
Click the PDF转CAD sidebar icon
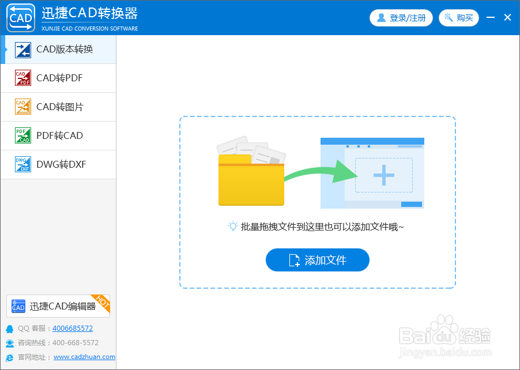tap(23, 136)
